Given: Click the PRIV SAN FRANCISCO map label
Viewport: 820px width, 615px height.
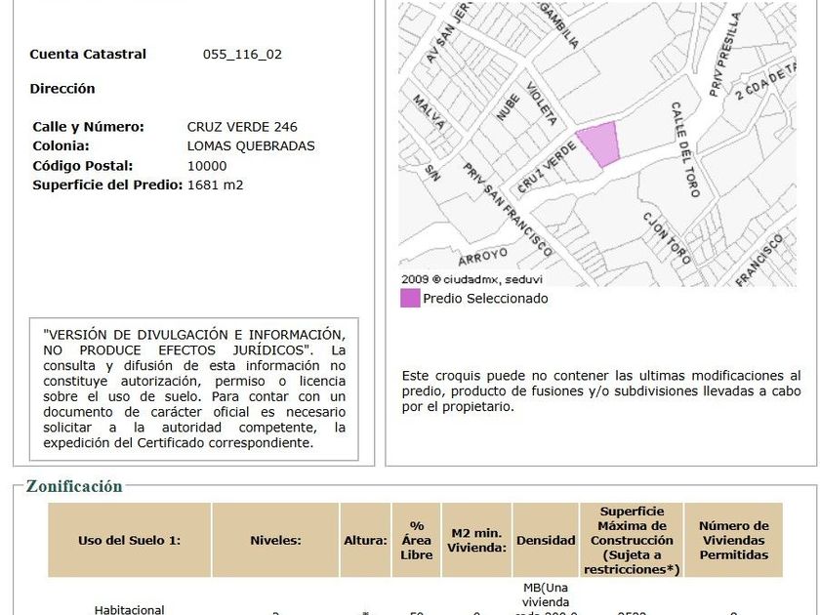Looking at the screenshot, I should pos(508,209).
